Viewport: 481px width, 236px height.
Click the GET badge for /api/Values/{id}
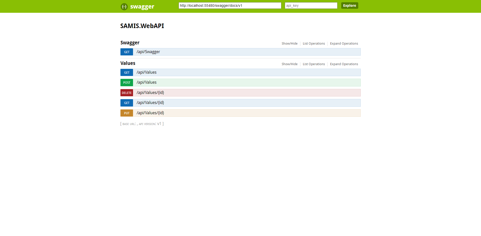point(127,103)
